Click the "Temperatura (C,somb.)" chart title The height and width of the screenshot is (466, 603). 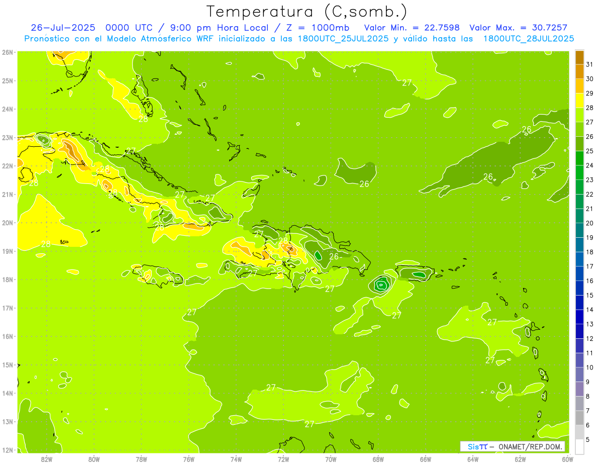(307, 12)
